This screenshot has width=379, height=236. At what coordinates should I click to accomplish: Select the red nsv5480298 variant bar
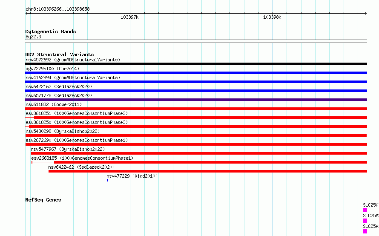[x=196, y=135]
